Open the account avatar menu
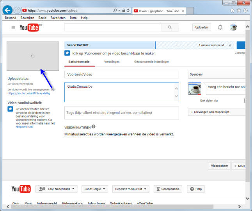The width and height of the screenshot is (252, 211). click(x=233, y=27)
